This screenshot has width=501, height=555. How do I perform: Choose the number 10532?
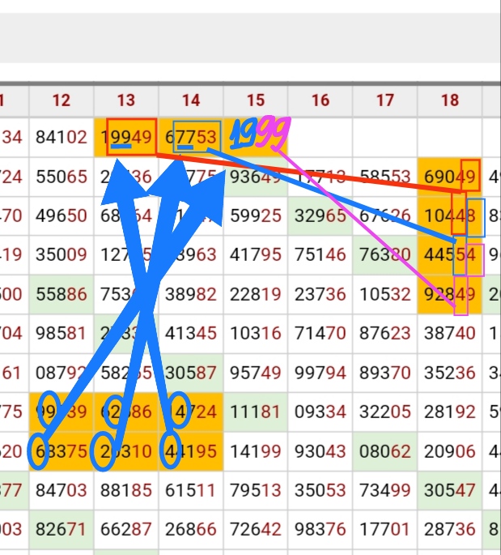[385, 294]
